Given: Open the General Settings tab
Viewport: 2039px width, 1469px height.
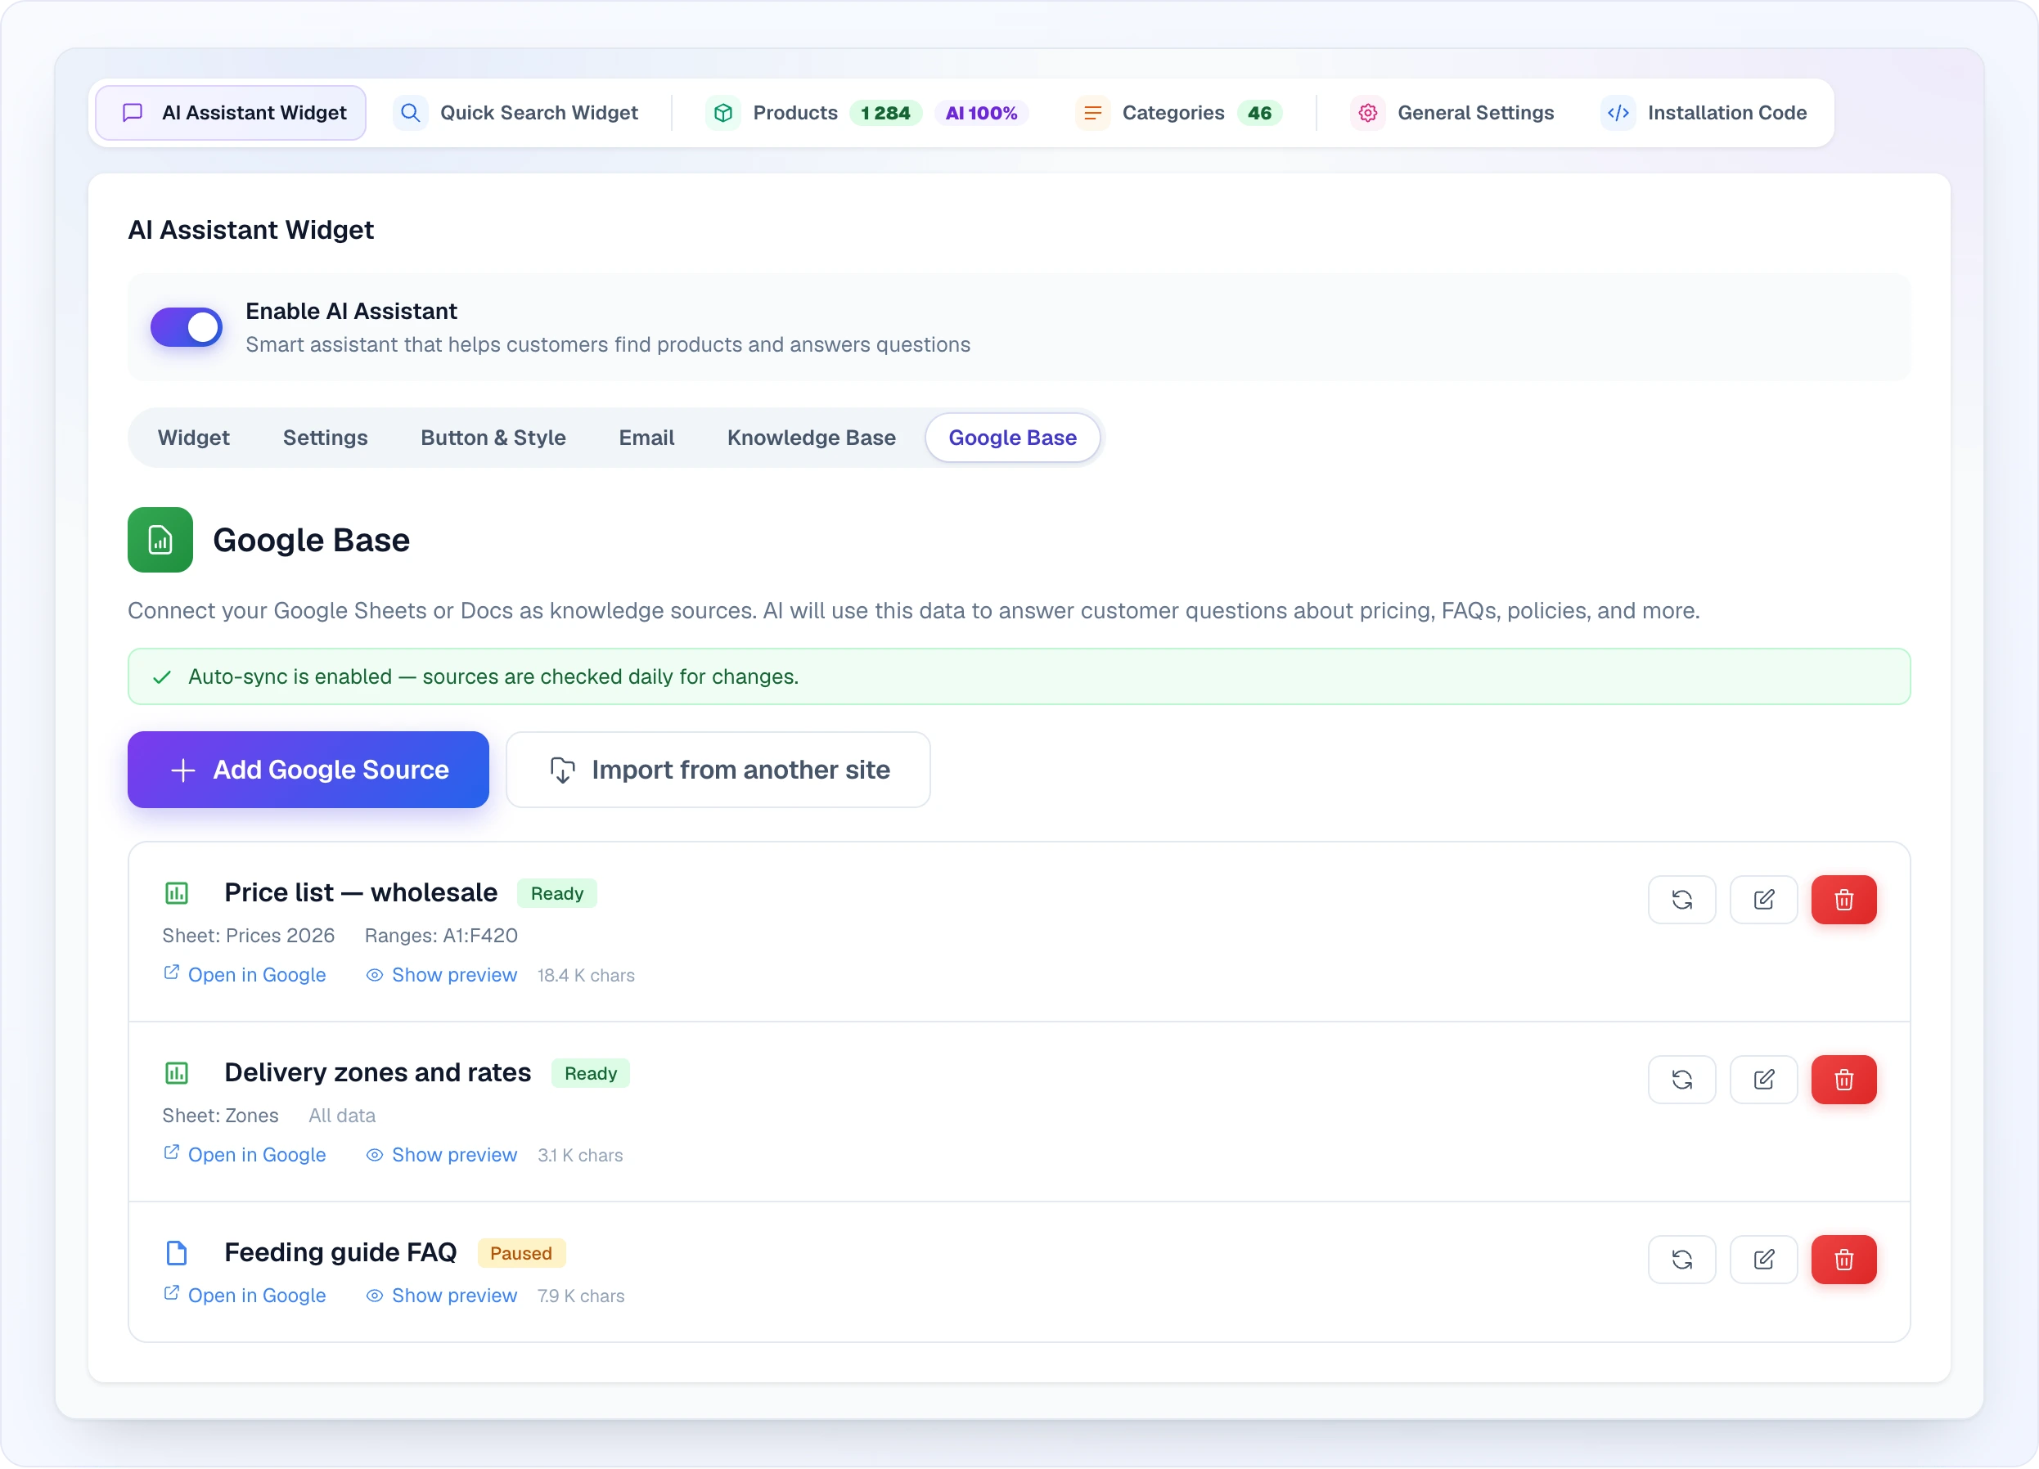Looking at the screenshot, I should point(1453,113).
